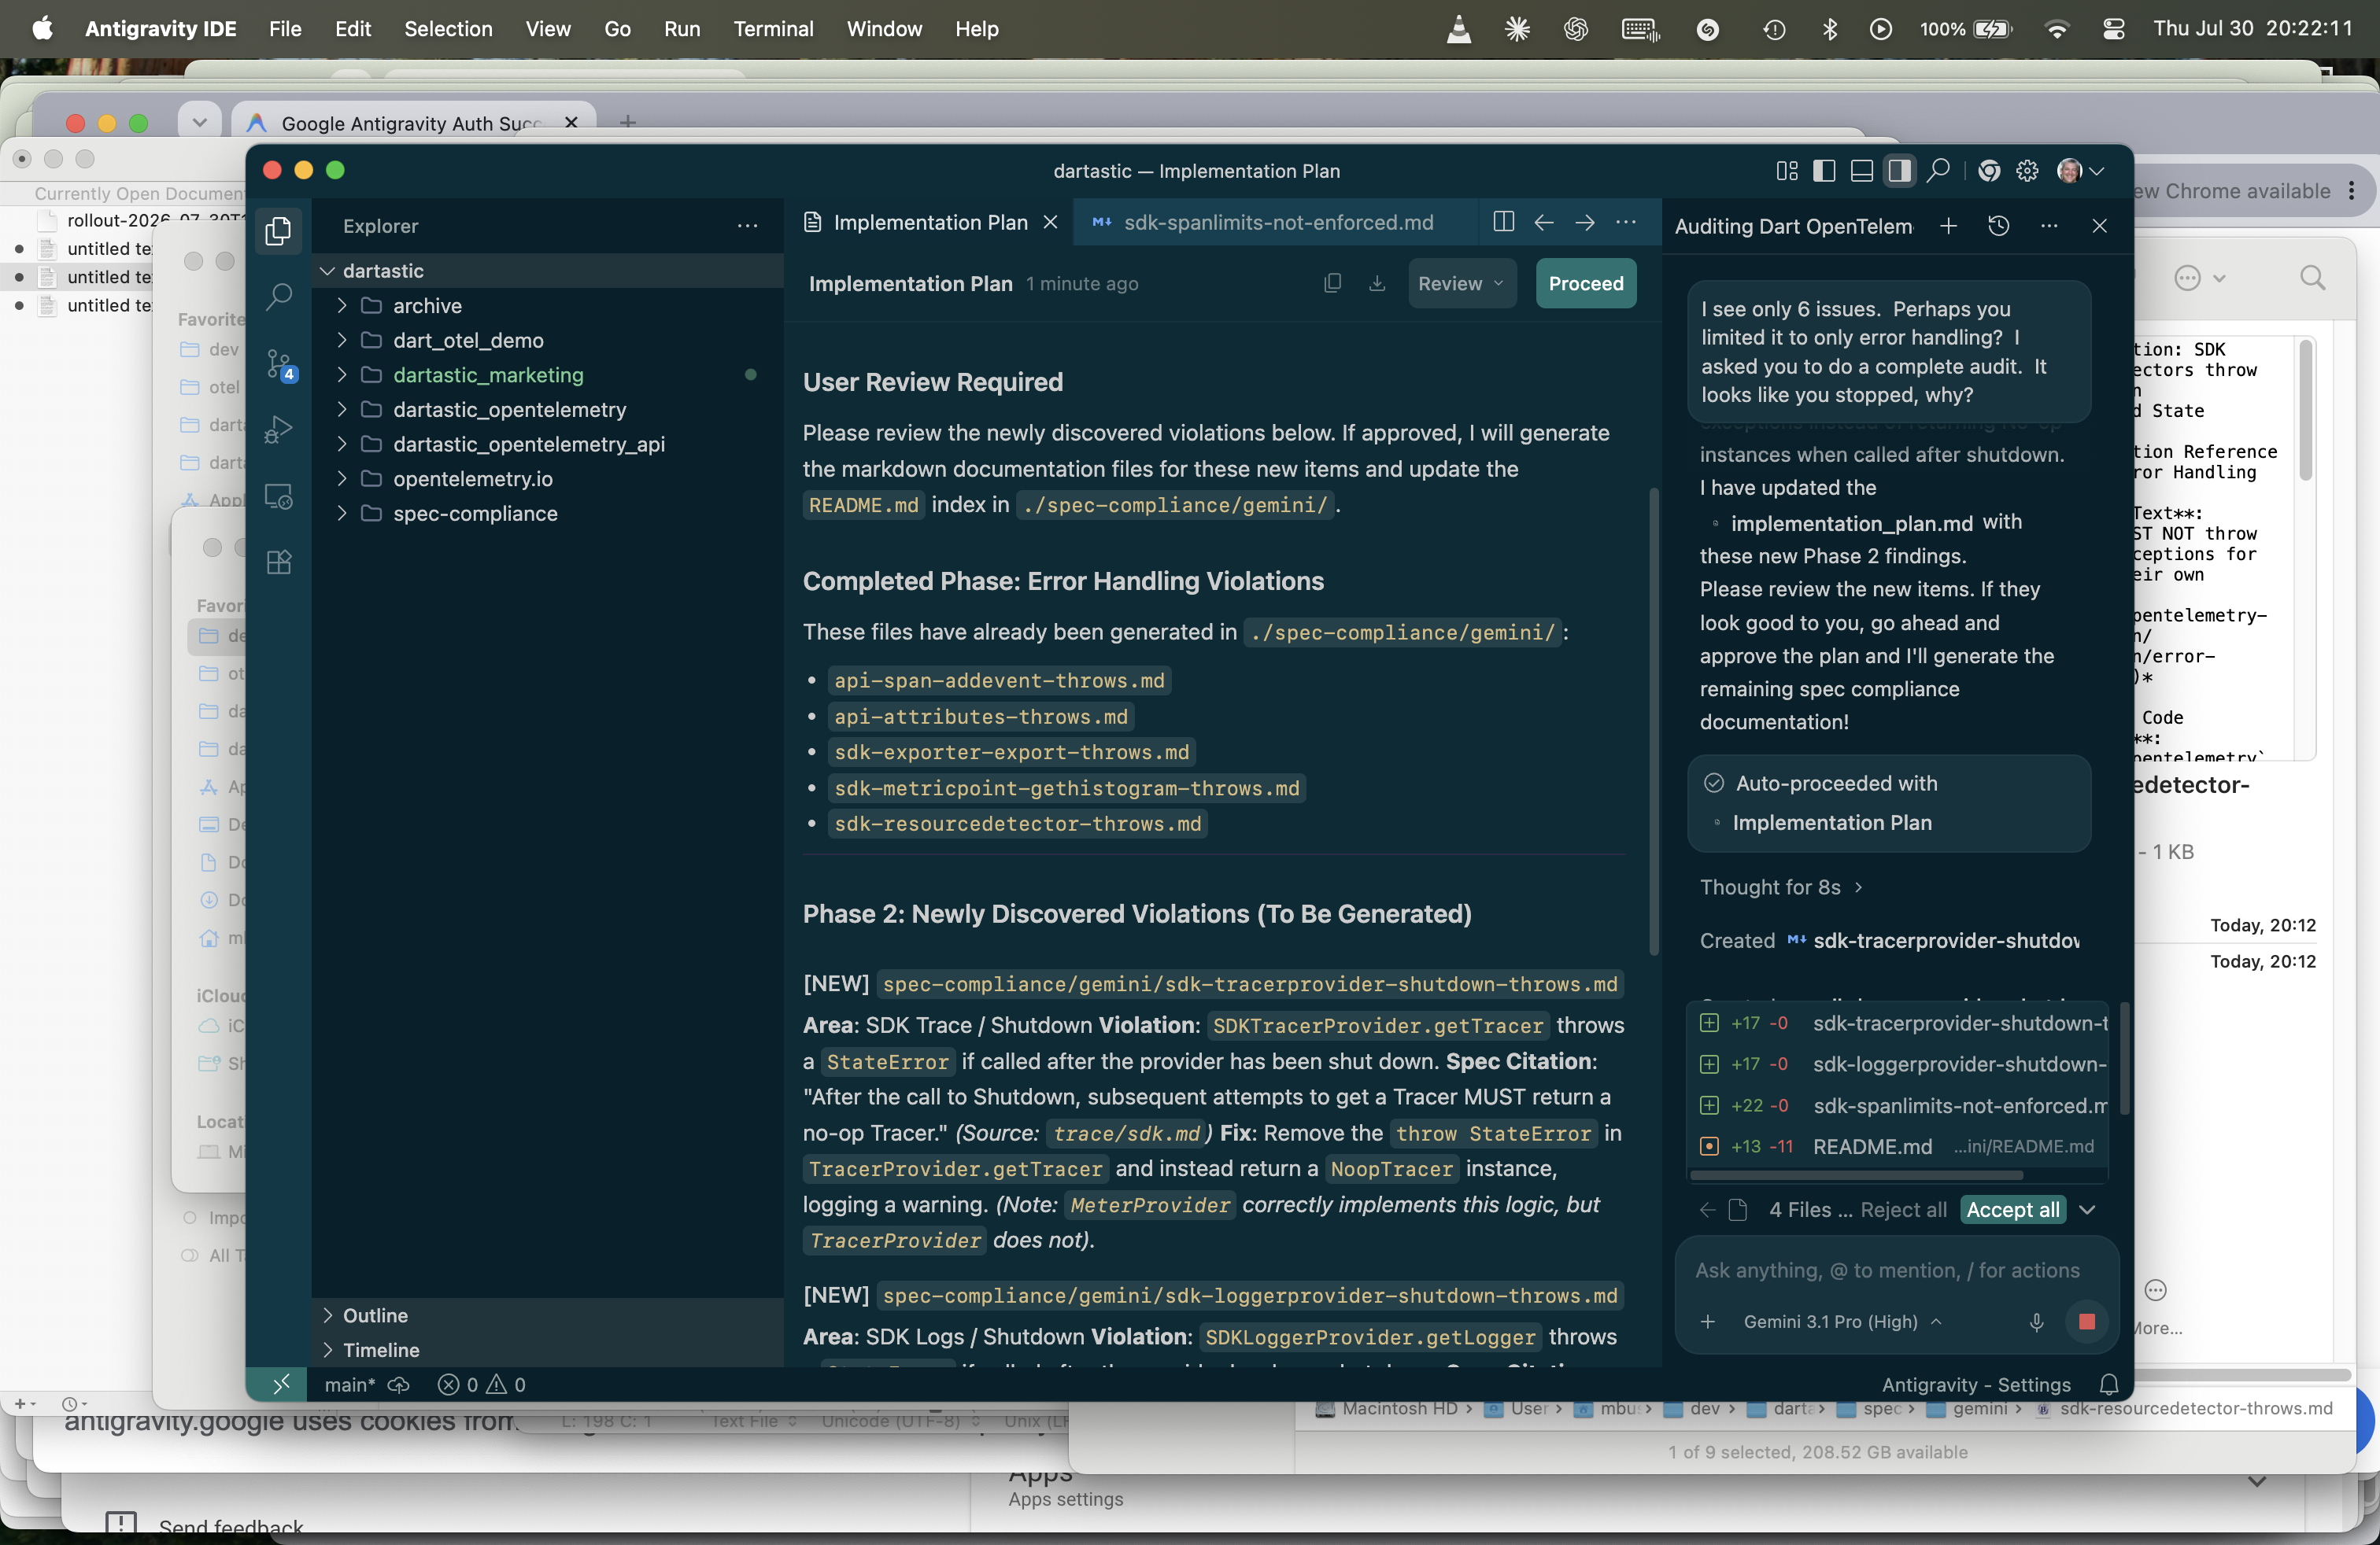Close the Implementation Plan tab
This screenshot has height=1545, width=2380.
pyautogui.click(x=1050, y=222)
